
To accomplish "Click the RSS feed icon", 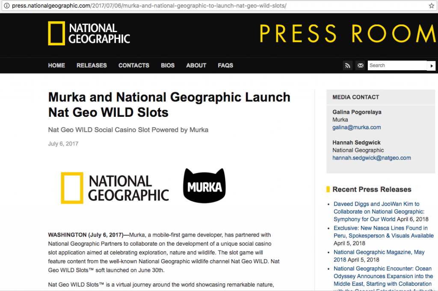I will point(348,65).
